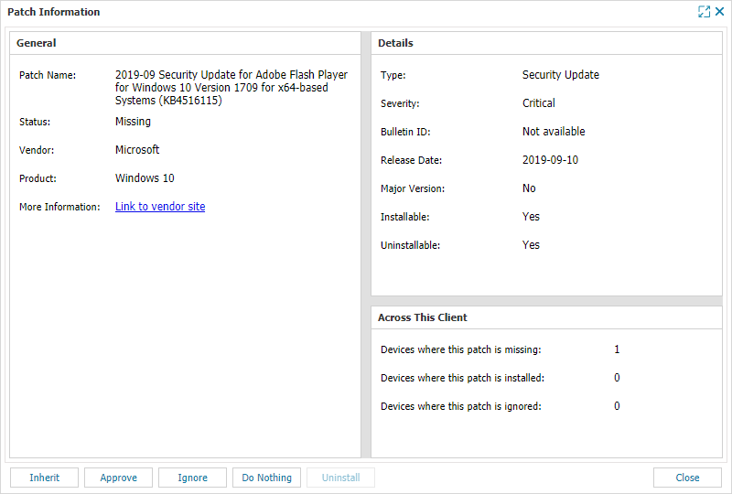The width and height of the screenshot is (732, 494).
Task: Click the Installable value Yes
Action: click(531, 217)
